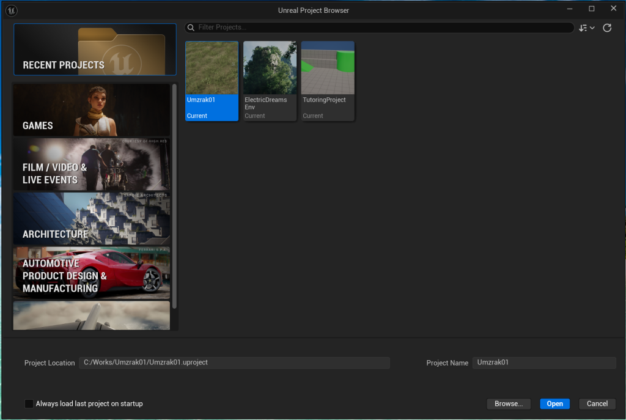Image resolution: width=626 pixels, height=420 pixels.
Task: Click the 'Project Location' label
Action: coord(50,363)
